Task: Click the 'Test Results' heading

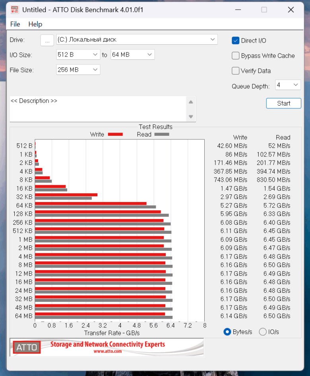Action: [156, 127]
